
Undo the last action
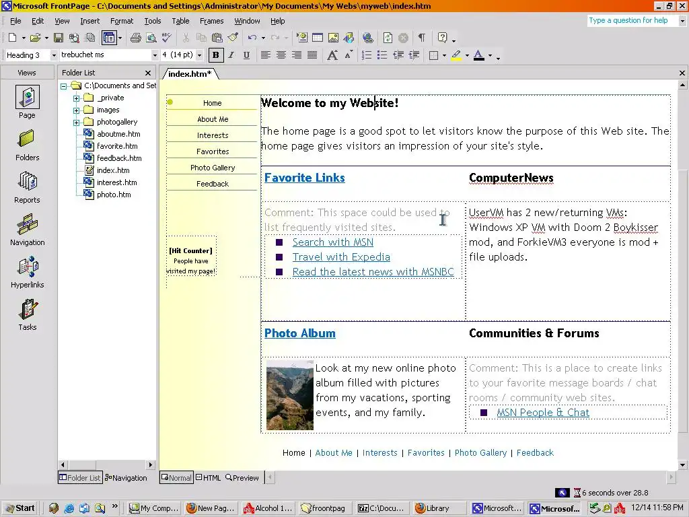(252, 38)
